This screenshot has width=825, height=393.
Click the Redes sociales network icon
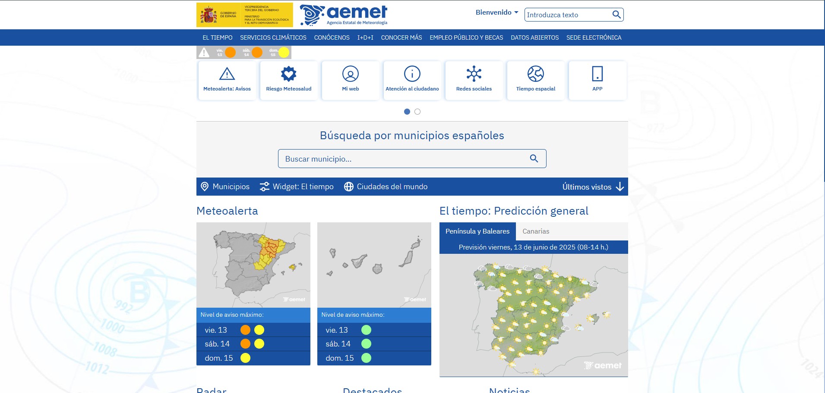[474, 74]
